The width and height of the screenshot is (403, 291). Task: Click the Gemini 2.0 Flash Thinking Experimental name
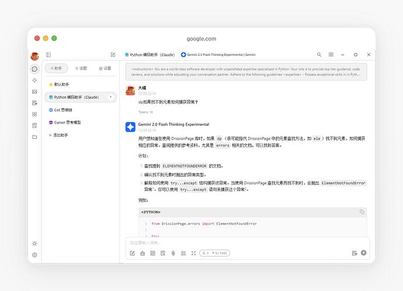(x=173, y=124)
